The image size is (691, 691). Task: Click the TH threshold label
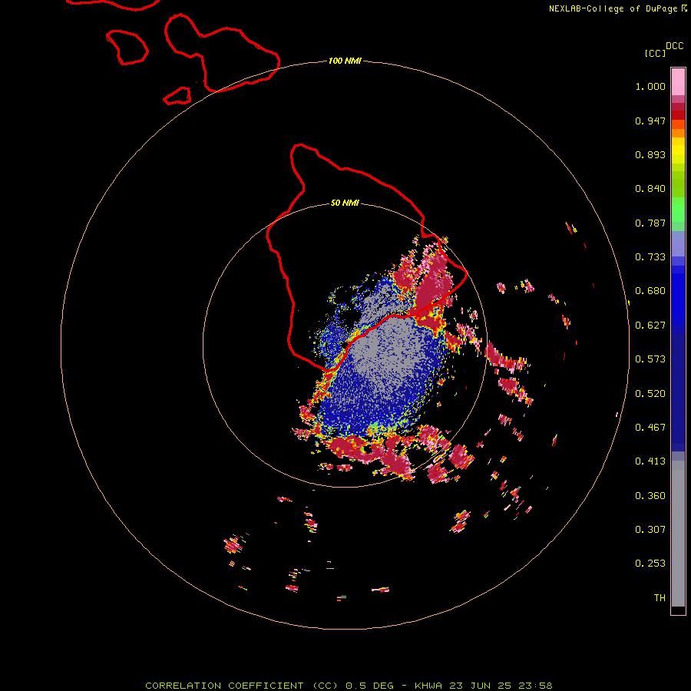point(660,598)
